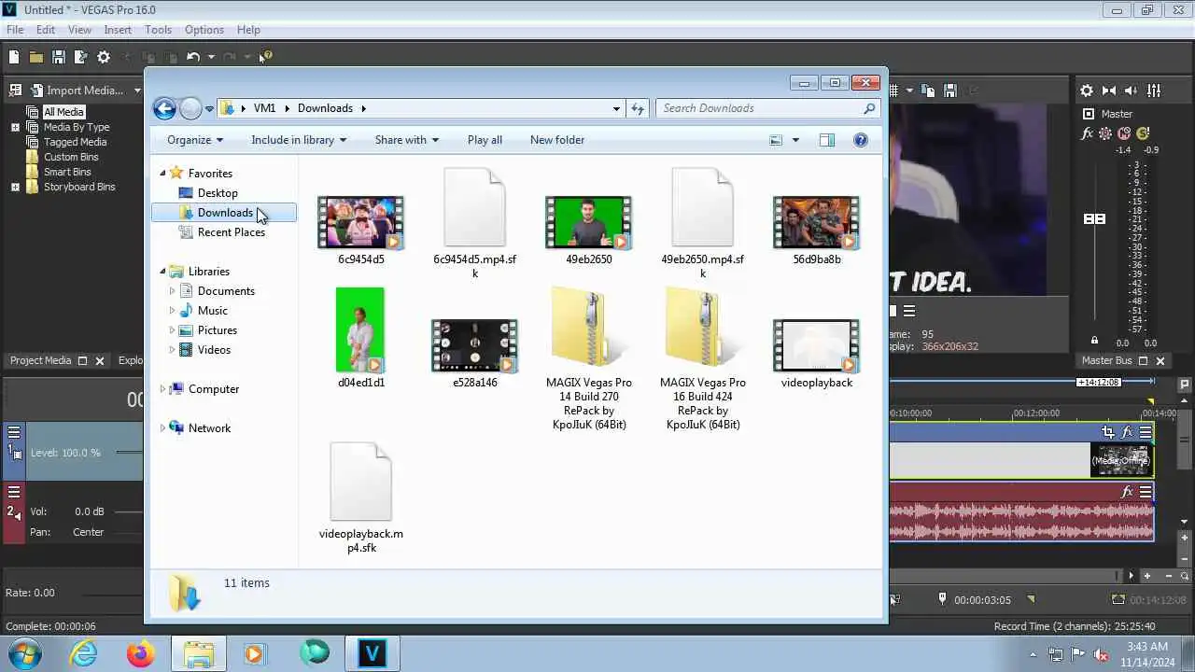Click the Dim output speaker icon in Master Bus
1195x672 pixels.
(x=1132, y=91)
